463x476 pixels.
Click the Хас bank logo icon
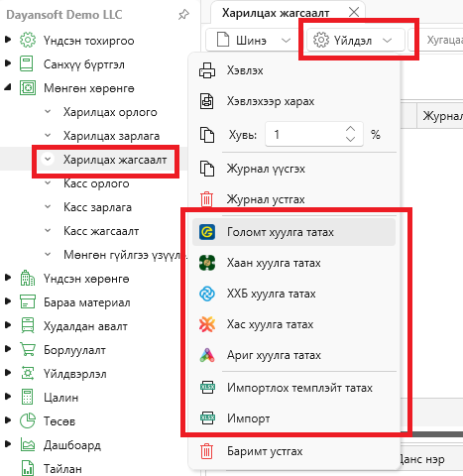pyautogui.click(x=207, y=324)
